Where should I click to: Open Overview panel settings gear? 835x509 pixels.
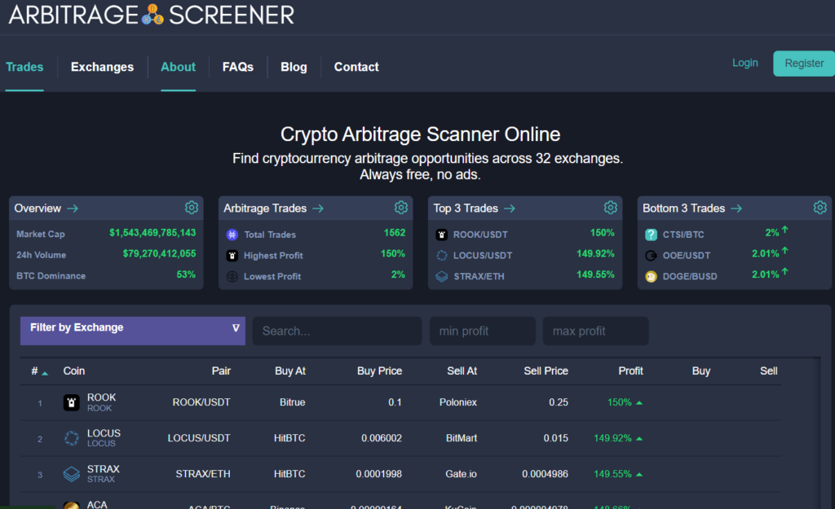[192, 208]
